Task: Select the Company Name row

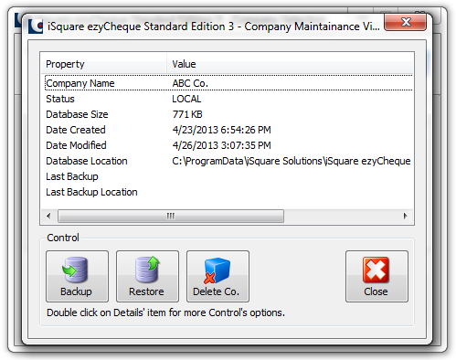Action: point(228,83)
